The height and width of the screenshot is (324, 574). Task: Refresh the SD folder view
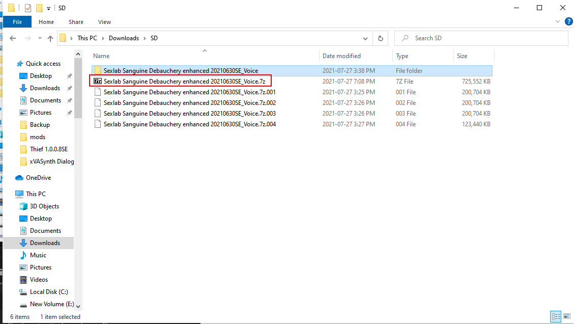pos(380,38)
